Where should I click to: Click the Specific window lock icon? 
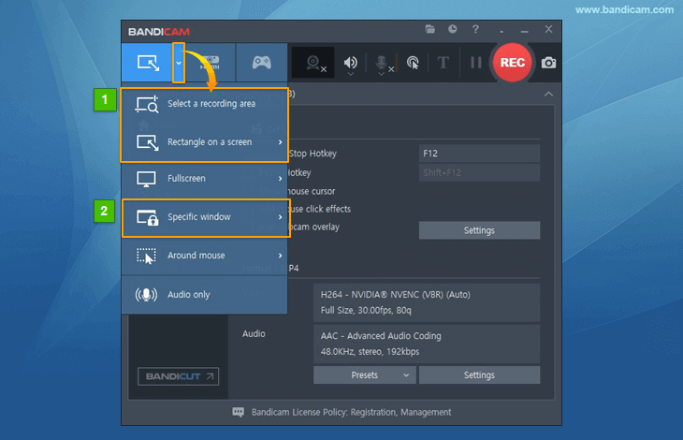tap(147, 217)
